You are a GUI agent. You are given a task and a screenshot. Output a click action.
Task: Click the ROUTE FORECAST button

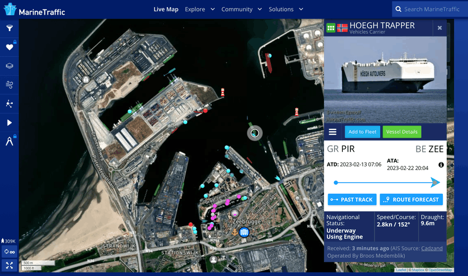coord(411,199)
